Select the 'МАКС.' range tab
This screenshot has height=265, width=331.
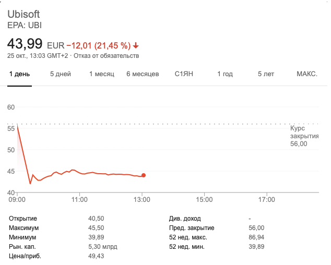(307, 74)
